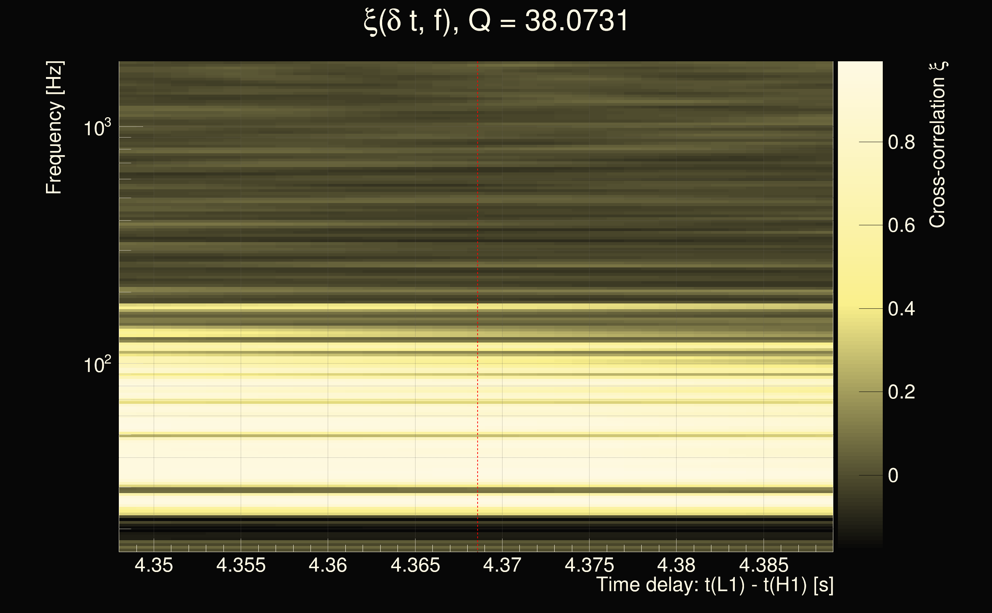Click the 0 value on the colorbar
Viewport: 992px width, 613px height.
893,475
